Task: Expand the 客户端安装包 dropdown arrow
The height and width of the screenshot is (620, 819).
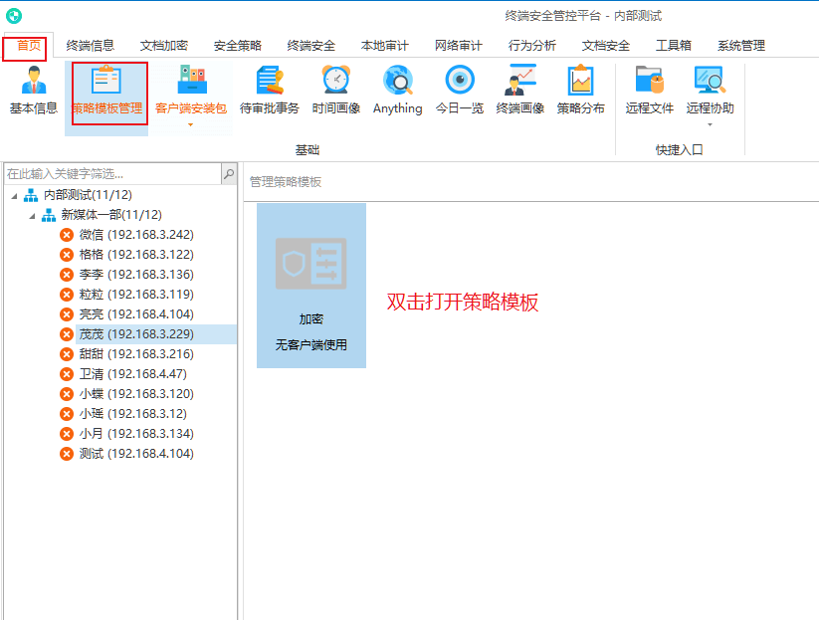Action: click(191, 124)
